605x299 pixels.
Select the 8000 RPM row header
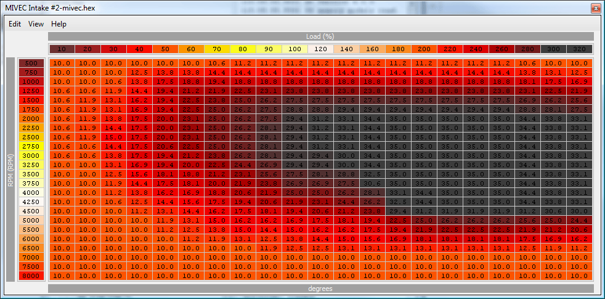31,276
